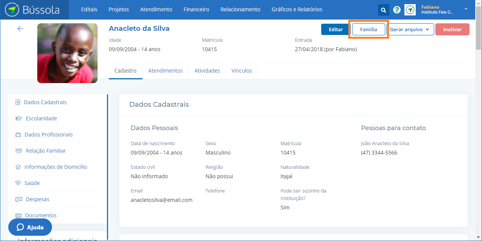Click the Anacleto da Silva name heading
The height and width of the screenshot is (241, 482).
pyautogui.click(x=139, y=29)
